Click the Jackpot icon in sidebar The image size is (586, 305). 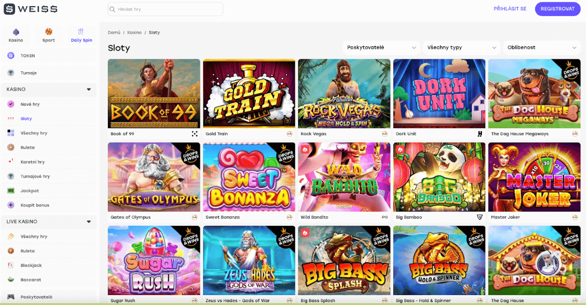[11, 191]
